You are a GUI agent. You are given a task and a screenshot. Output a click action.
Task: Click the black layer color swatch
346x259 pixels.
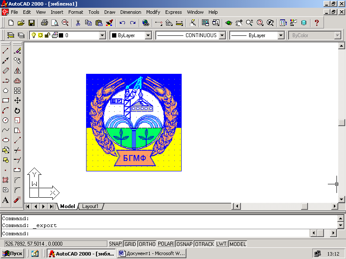[61, 35]
